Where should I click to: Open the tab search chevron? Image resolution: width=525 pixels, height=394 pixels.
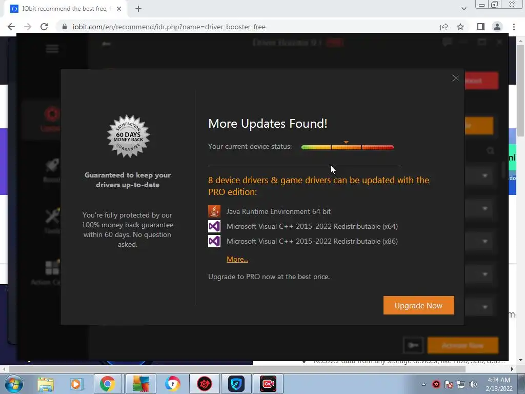(x=463, y=9)
